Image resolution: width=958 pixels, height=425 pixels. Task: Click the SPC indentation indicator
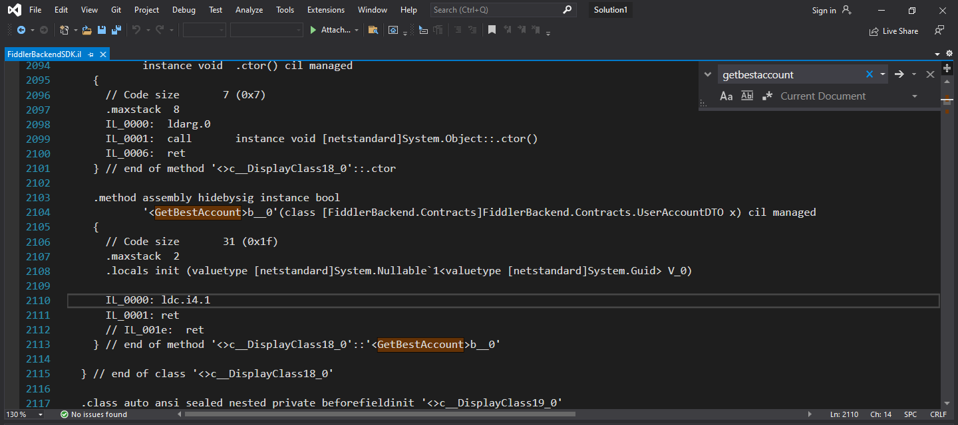pos(910,414)
